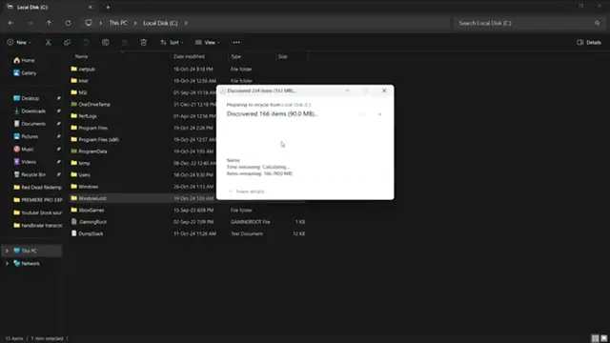
Task: Click This PC in the address breadcrumb
Action: pyautogui.click(x=118, y=23)
